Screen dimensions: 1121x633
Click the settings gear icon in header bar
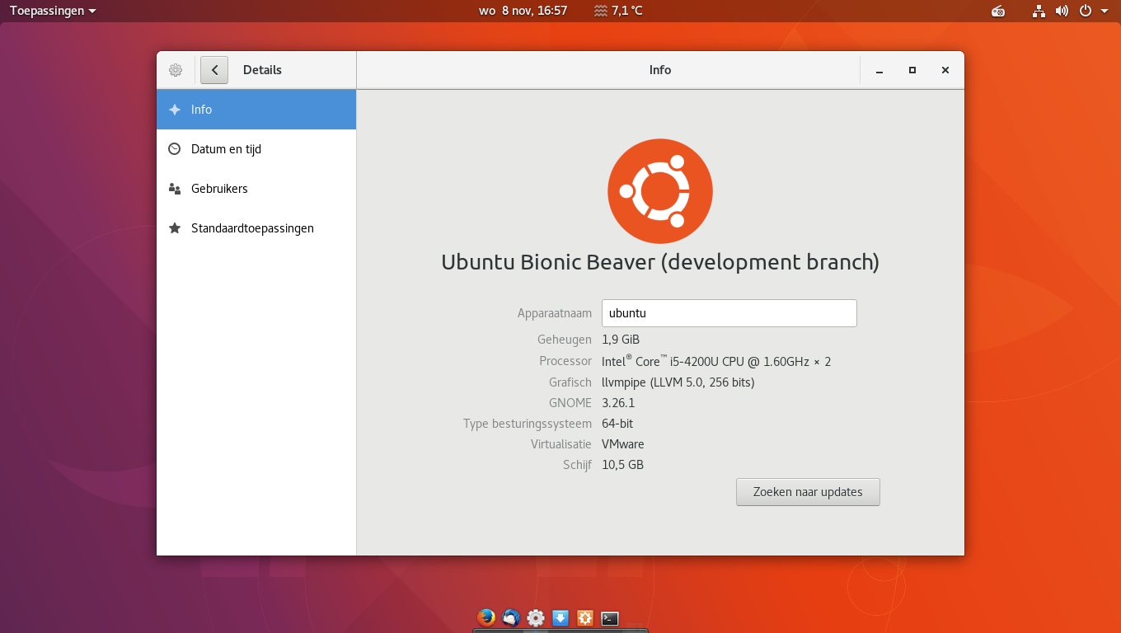click(175, 70)
